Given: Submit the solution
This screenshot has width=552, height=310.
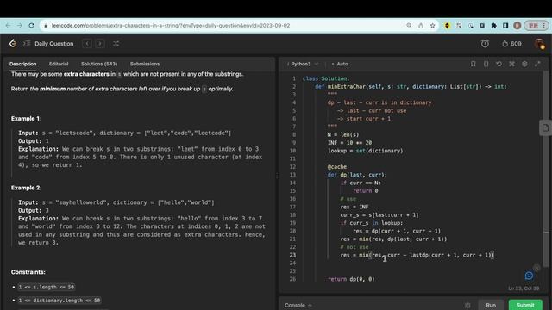Looking at the screenshot, I should (x=525, y=305).
